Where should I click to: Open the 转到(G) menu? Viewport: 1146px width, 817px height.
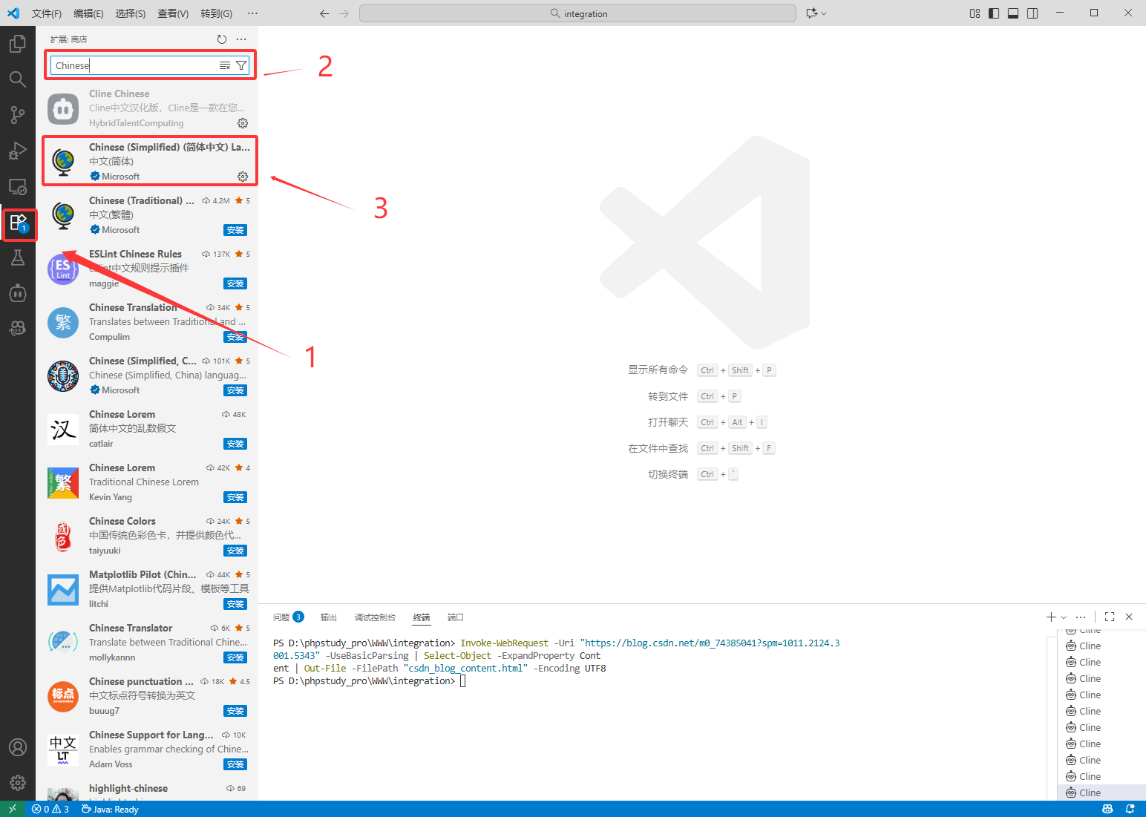click(x=216, y=13)
